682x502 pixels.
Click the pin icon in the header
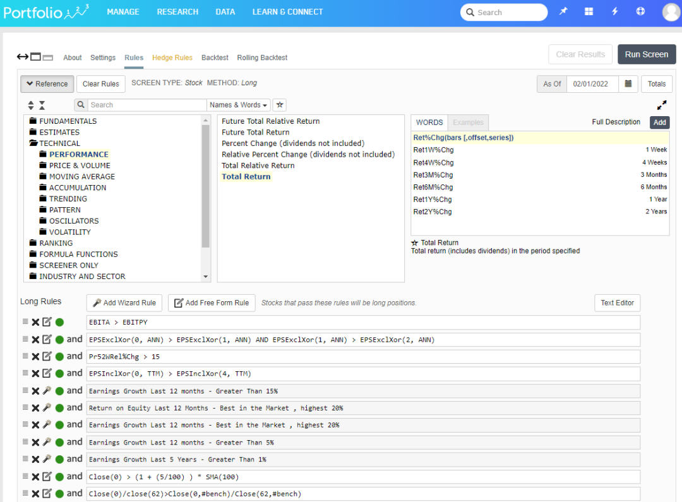click(563, 12)
